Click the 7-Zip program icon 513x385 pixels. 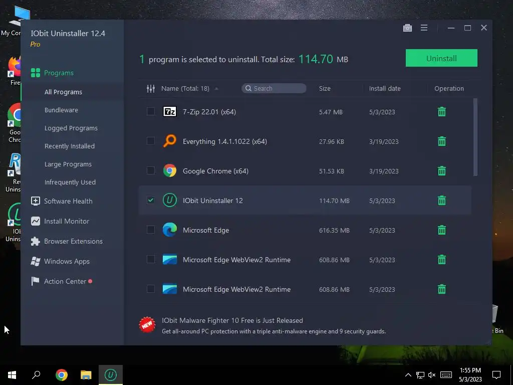point(170,112)
